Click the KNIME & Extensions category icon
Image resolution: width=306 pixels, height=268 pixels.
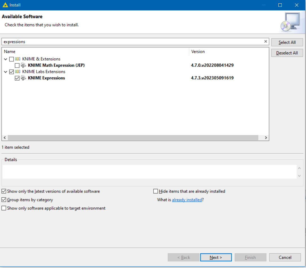tap(17, 59)
